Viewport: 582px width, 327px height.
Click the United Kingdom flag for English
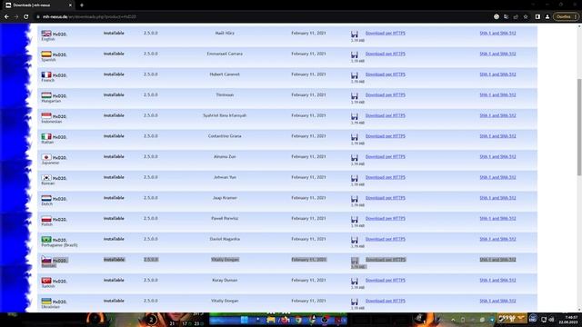[x=46, y=34]
